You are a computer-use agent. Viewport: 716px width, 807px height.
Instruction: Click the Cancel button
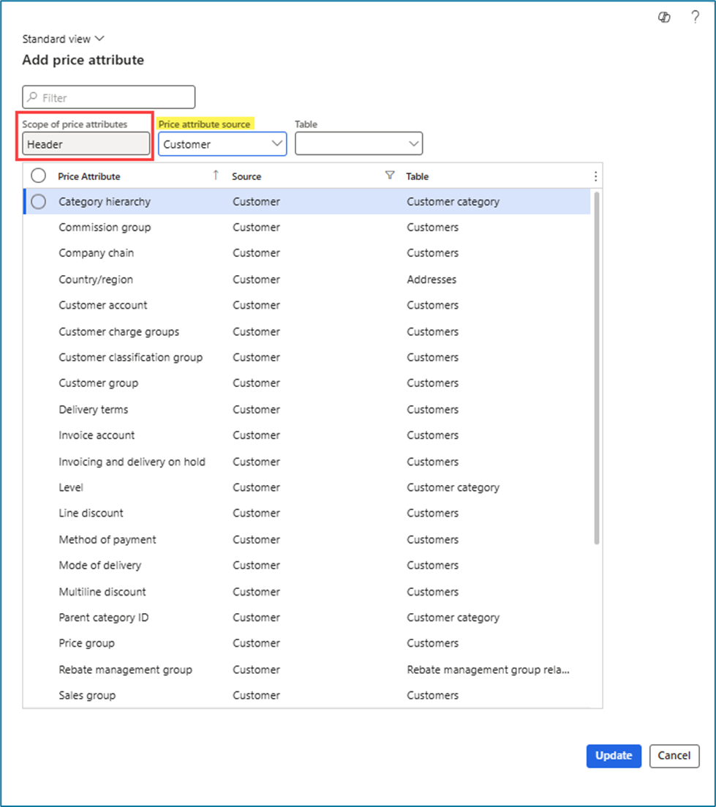click(x=674, y=756)
